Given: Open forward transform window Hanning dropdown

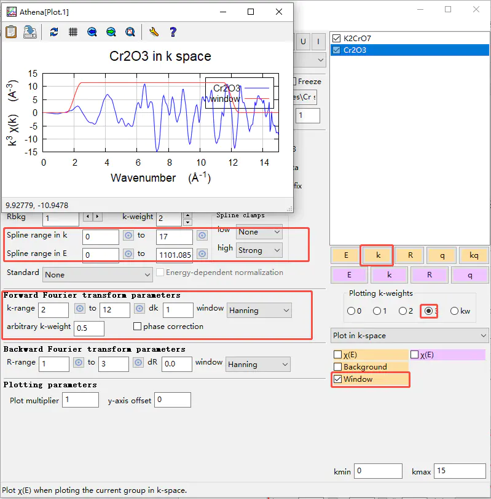Looking at the screenshot, I should (259, 311).
